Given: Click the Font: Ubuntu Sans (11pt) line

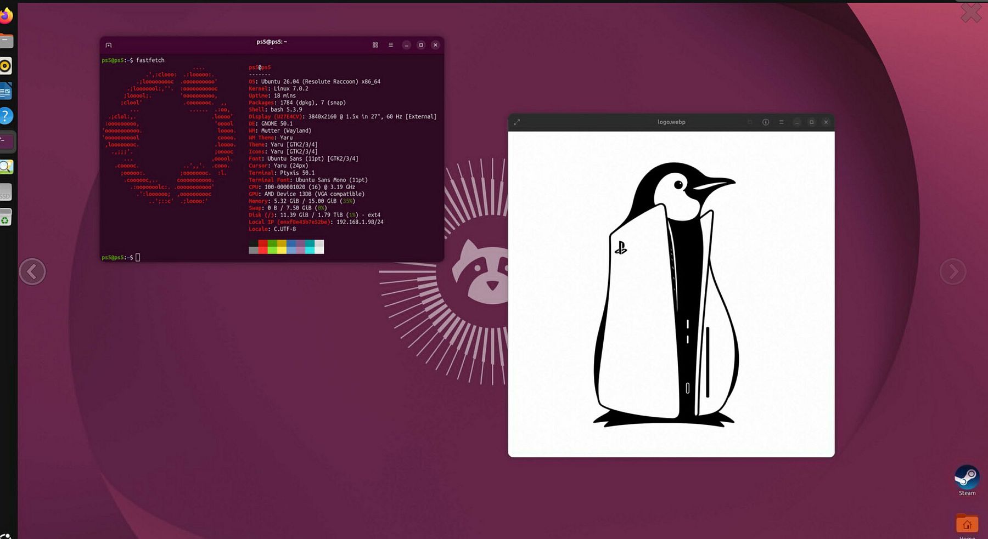Looking at the screenshot, I should 304,159.
